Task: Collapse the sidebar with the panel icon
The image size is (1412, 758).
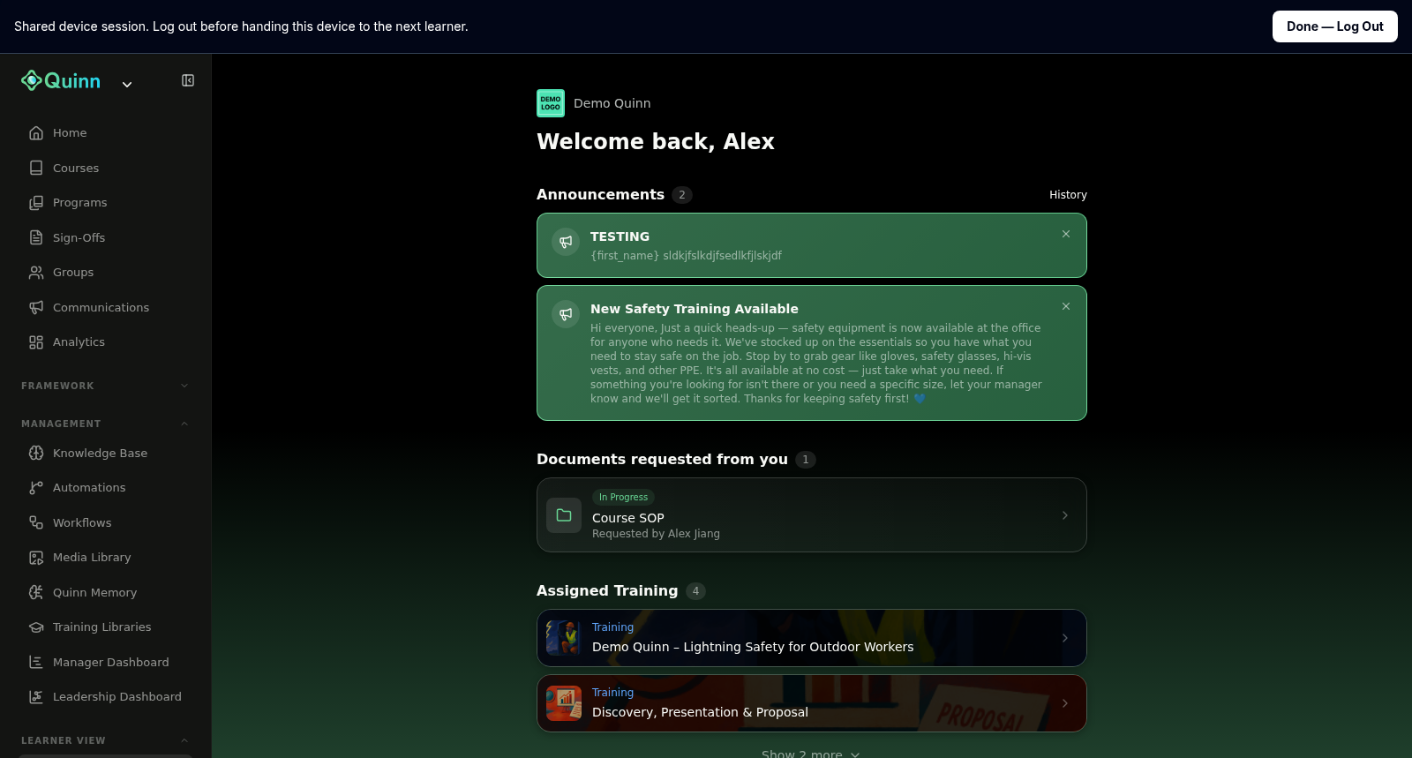Action: (188, 80)
